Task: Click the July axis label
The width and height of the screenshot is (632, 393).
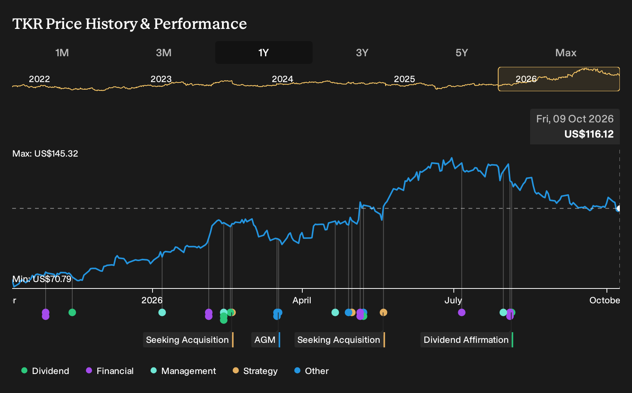Action: tap(453, 300)
